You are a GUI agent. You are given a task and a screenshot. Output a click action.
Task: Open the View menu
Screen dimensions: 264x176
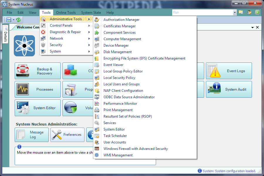[33, 12]
